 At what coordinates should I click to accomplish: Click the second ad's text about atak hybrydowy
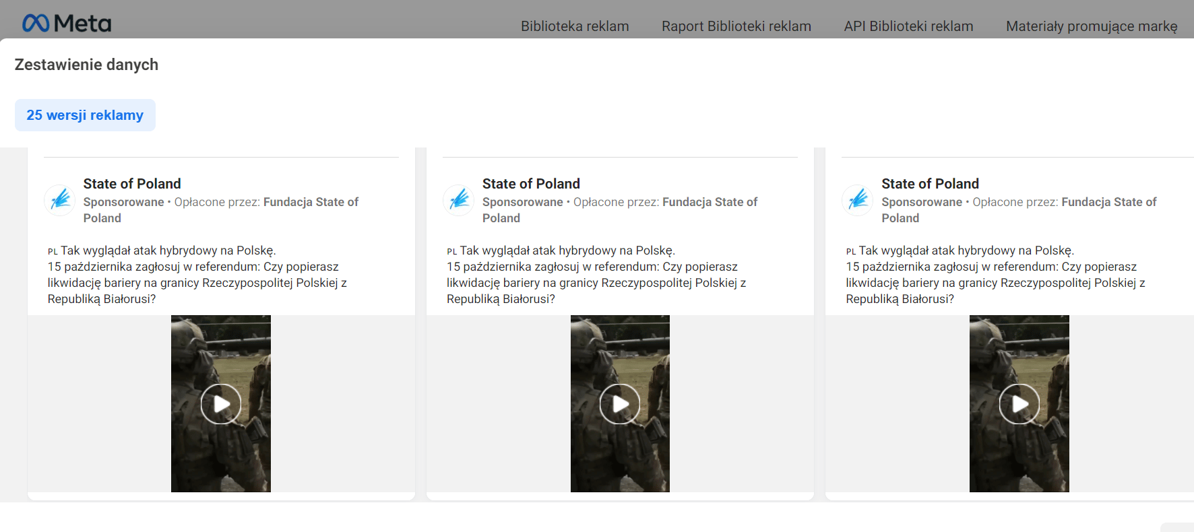coord(596,275)
